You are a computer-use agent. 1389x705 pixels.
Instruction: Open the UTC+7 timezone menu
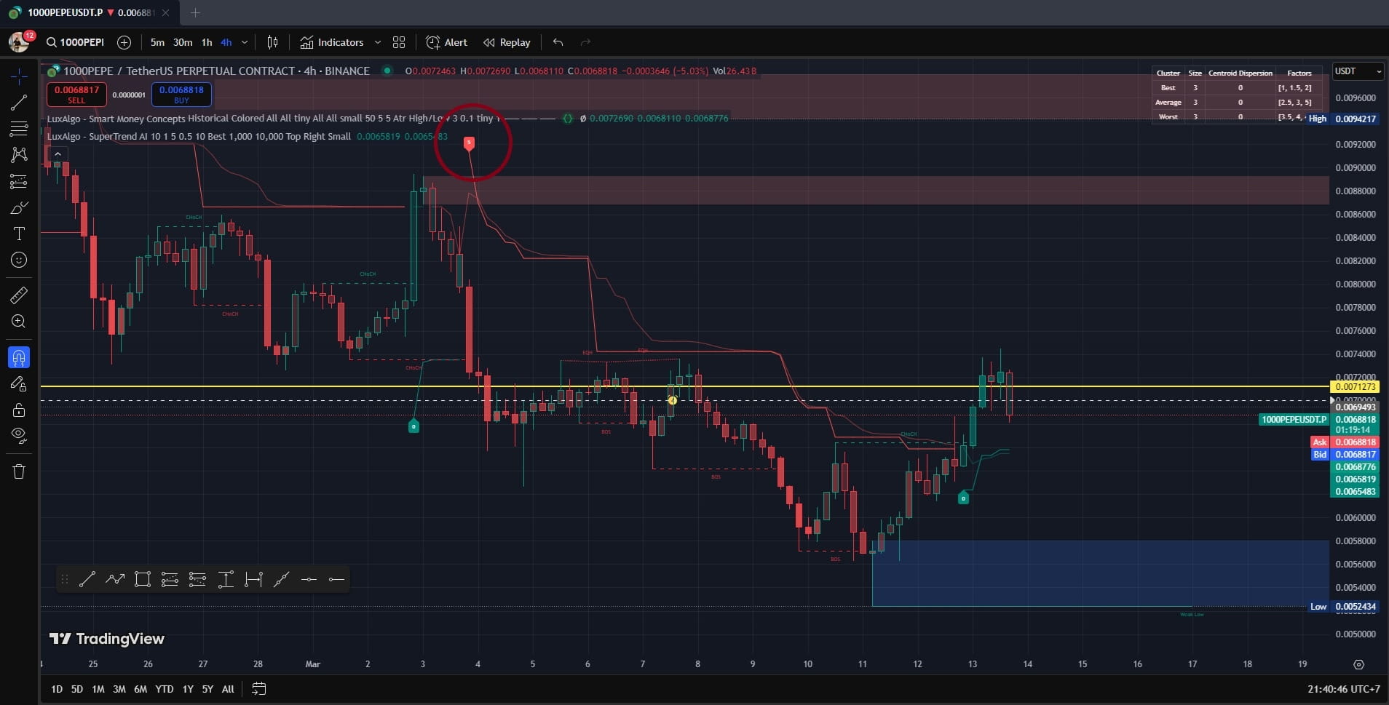click(x=1344, y=688)
